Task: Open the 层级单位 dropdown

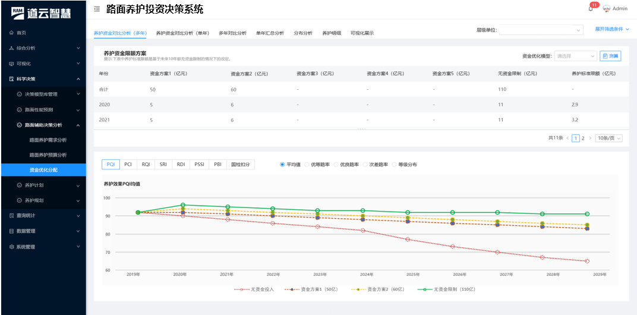Action: click(x=541, y=30)
